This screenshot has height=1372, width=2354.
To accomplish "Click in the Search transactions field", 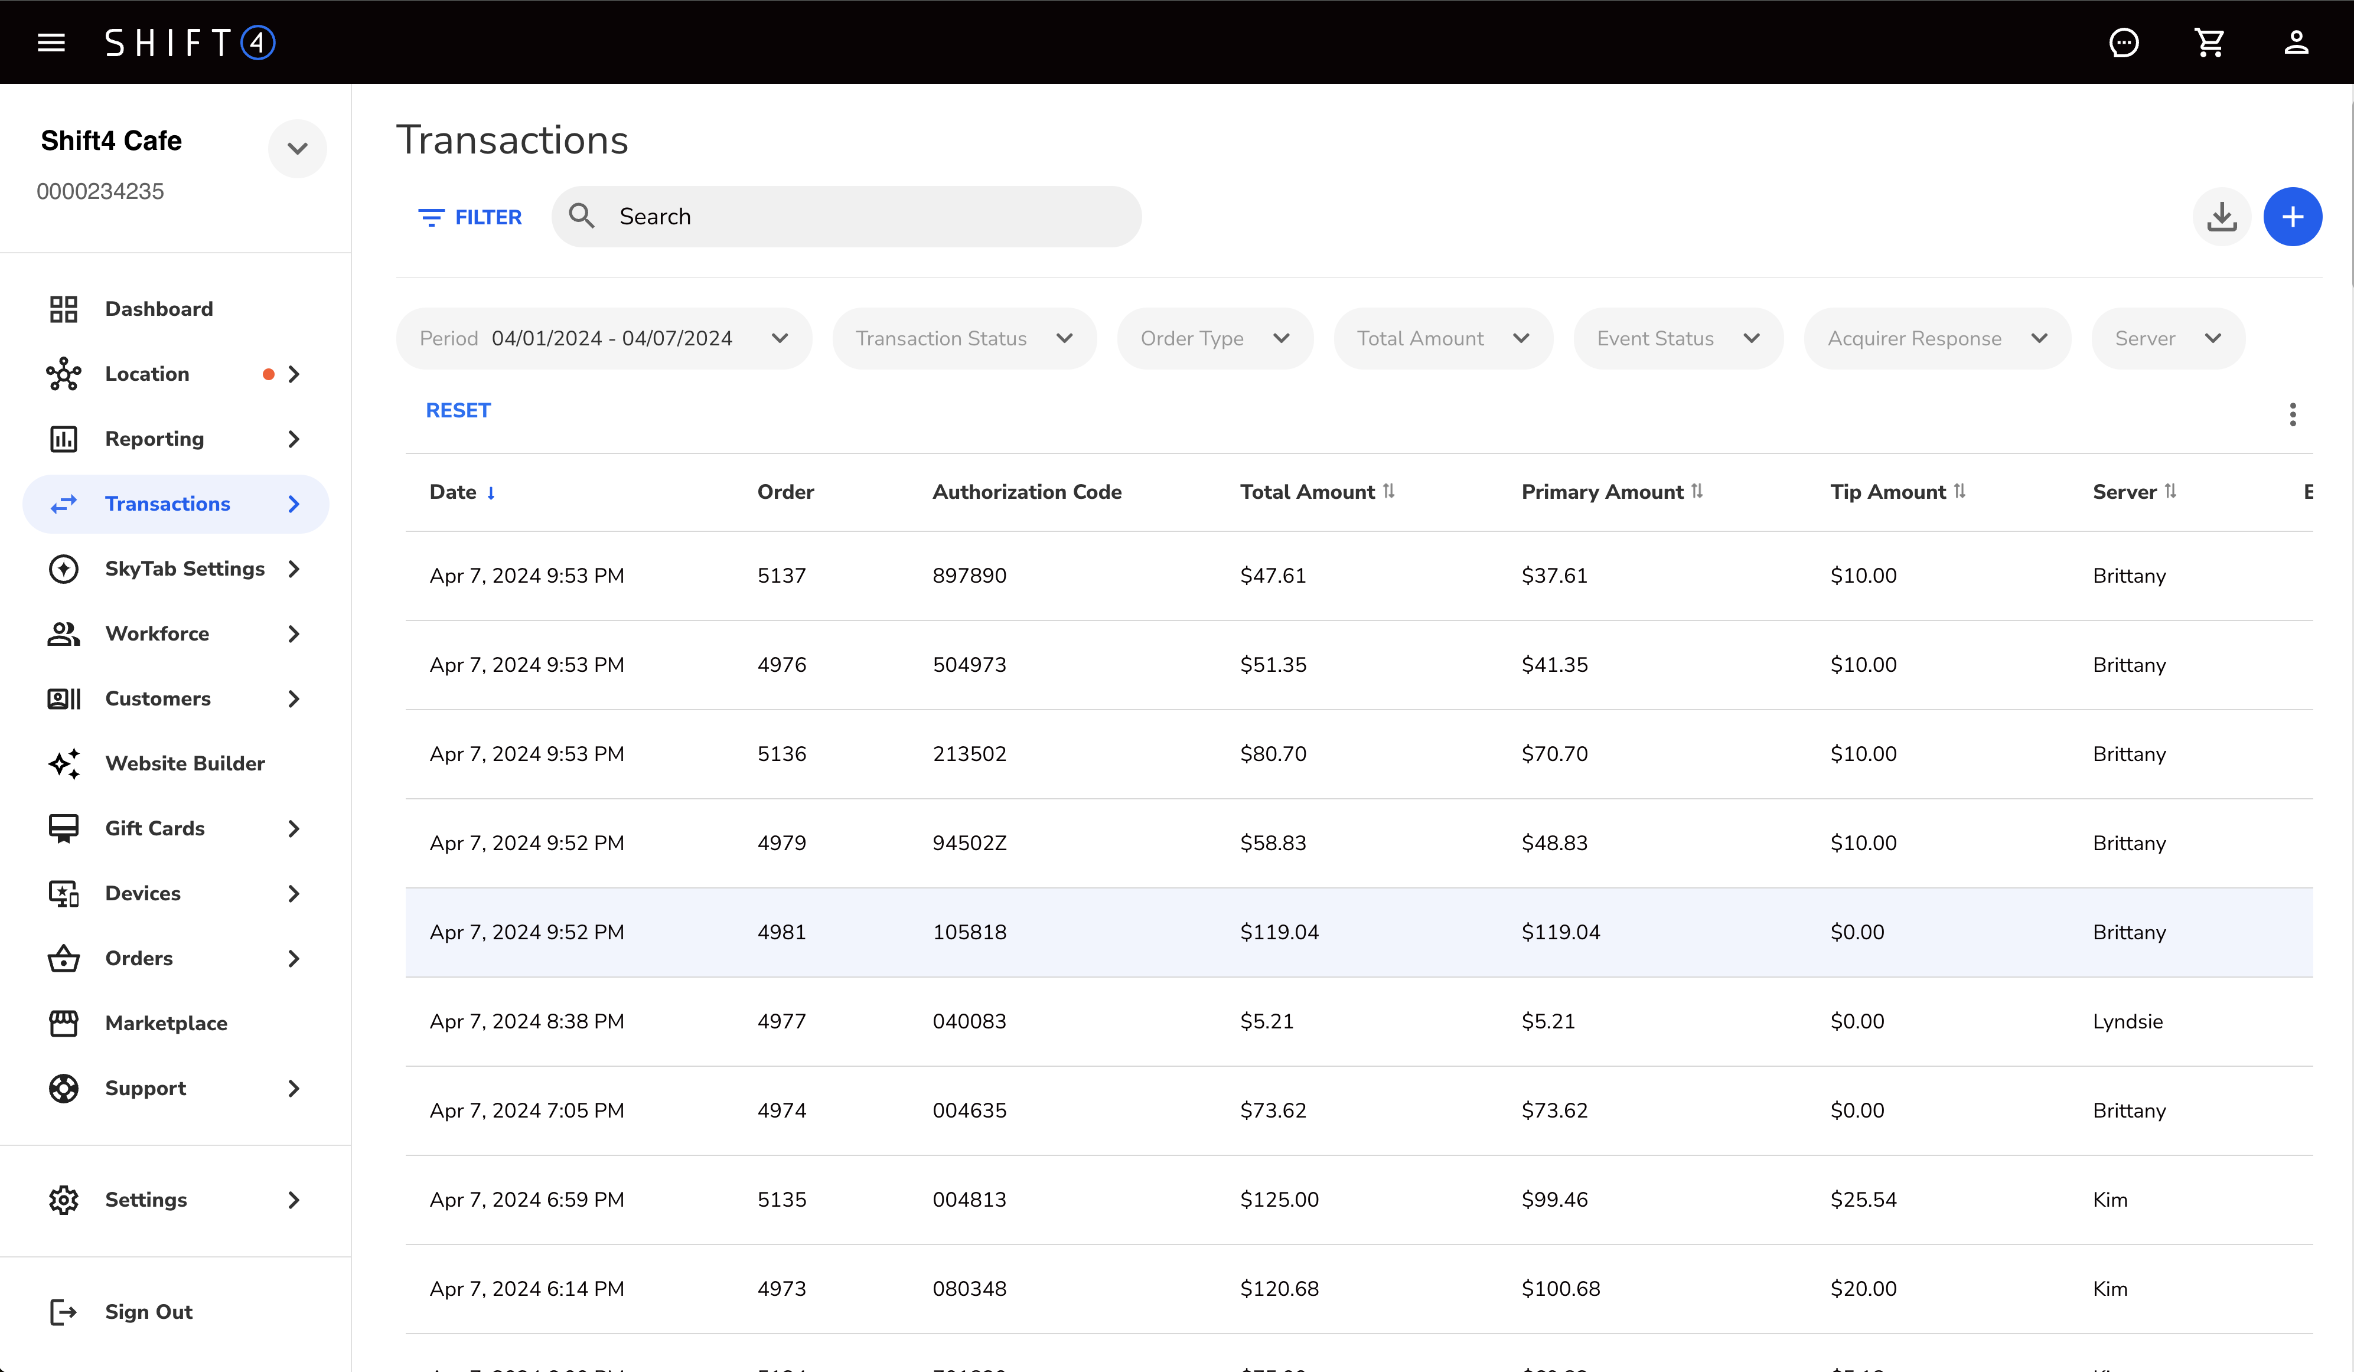I will point(845,217).
